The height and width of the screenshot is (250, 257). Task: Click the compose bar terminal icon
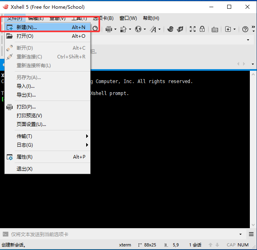(6, 234)
